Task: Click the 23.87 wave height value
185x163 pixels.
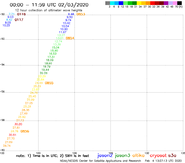Action: (x=36, y=90)
